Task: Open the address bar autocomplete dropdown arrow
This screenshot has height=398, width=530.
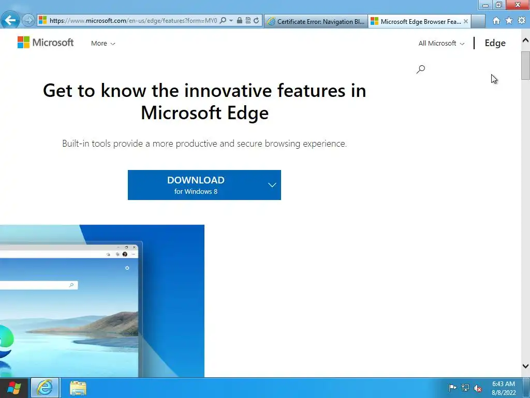Action: point(231,21)
